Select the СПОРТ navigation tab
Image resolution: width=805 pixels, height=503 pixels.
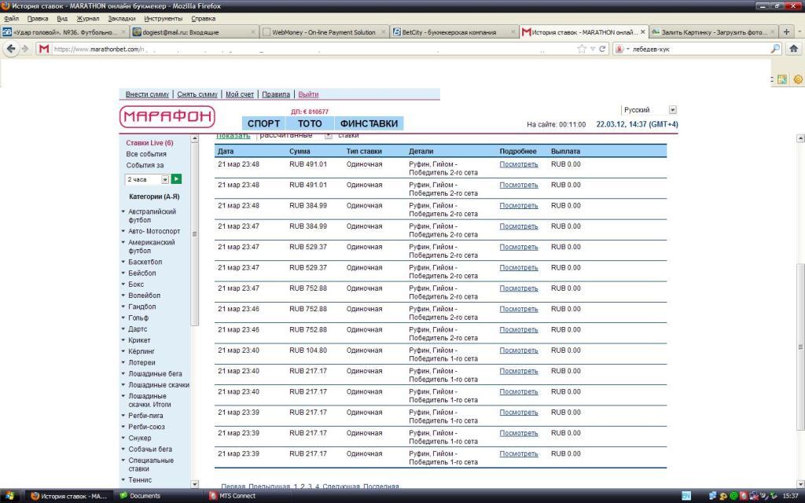pos(263,123)
